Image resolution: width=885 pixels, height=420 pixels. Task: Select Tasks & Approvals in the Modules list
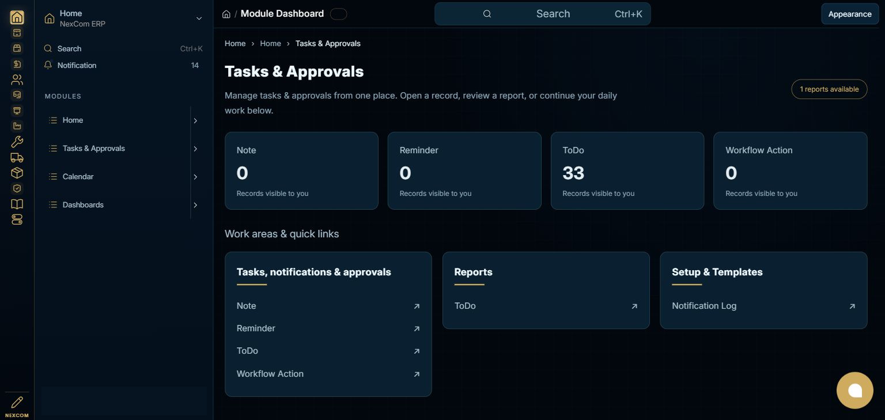point(118,149)
